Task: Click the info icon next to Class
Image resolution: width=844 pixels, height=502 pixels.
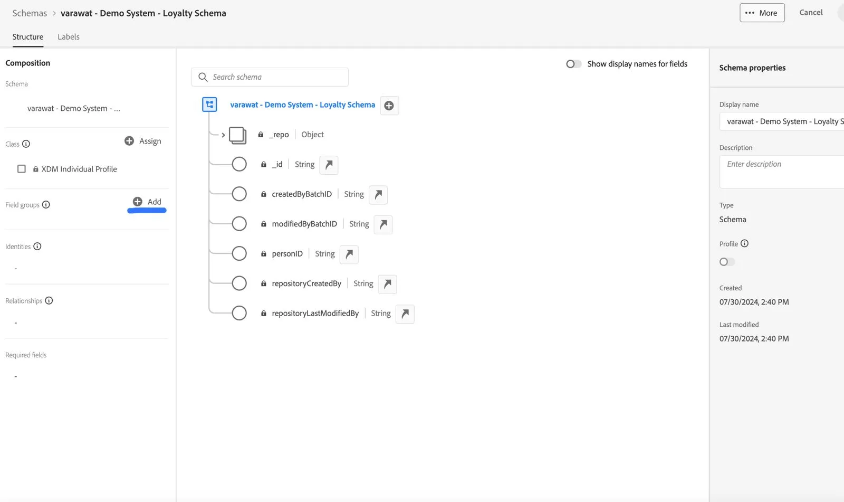Action: (x=26, y=144)
